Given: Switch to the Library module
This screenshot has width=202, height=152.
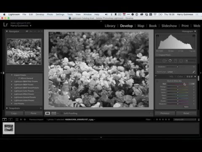Looking at the screenshot, I should point(110,26).
